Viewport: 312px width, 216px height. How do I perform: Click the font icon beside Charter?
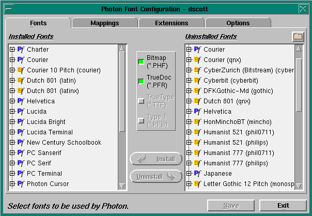(21, 50)
